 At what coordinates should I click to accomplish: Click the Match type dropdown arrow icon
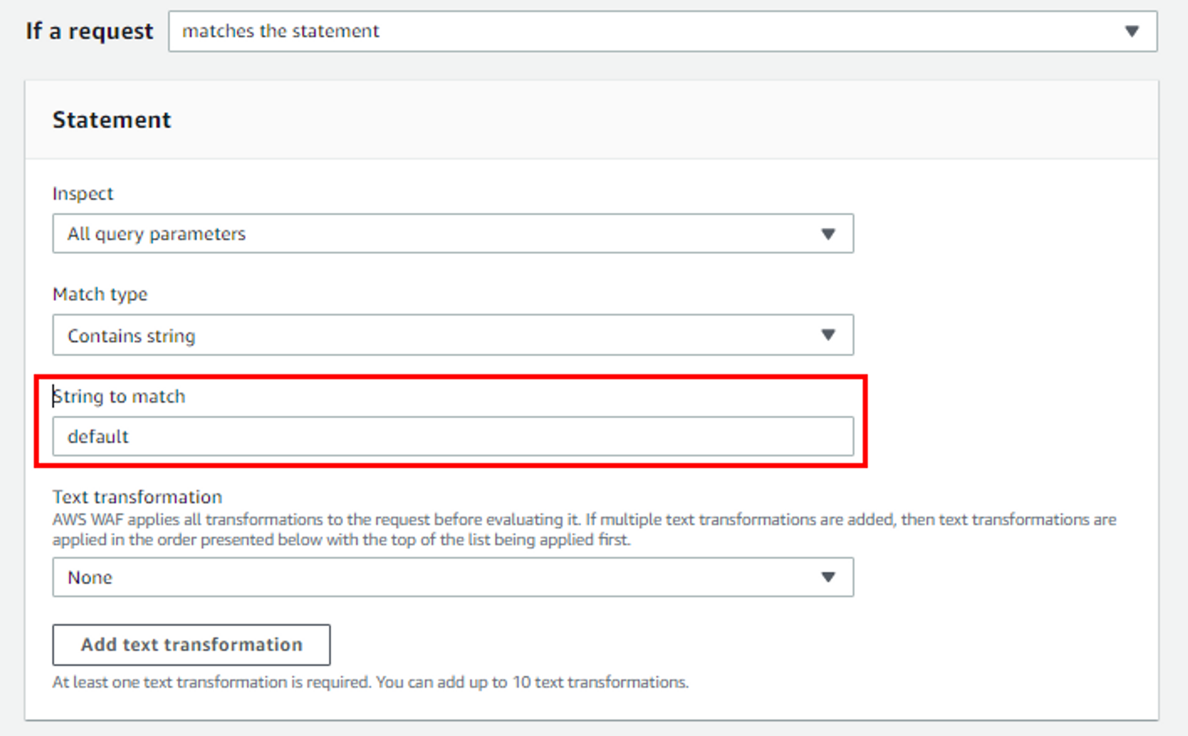[828, 335]
